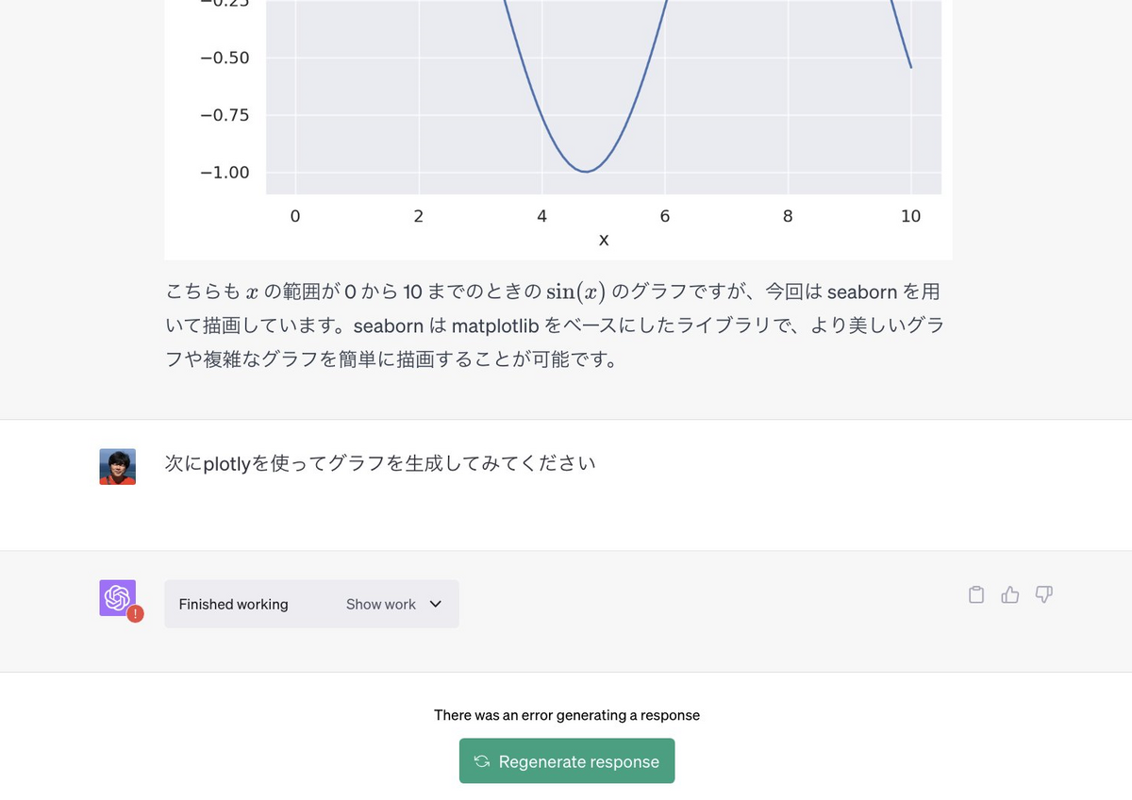Screen dimensions: 1132x800
Task: Click the circular arrows regenerate icon
Action: (481, 761)
